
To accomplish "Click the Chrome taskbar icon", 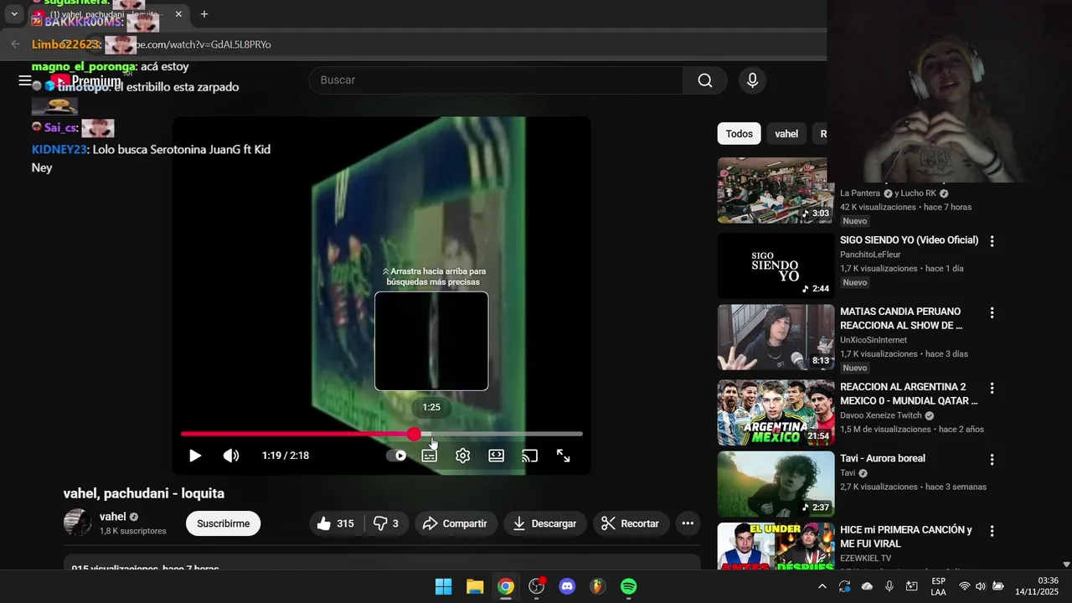I will (506, 587).
